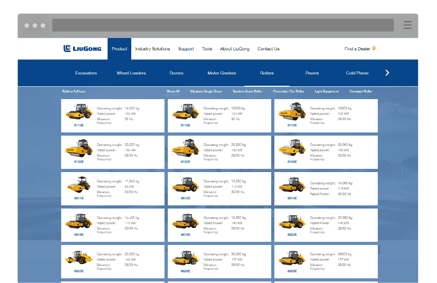Open the 6612E roller image
Image resolution: width=437 pixels, height=283 pixels.
(x=186, y=184)
